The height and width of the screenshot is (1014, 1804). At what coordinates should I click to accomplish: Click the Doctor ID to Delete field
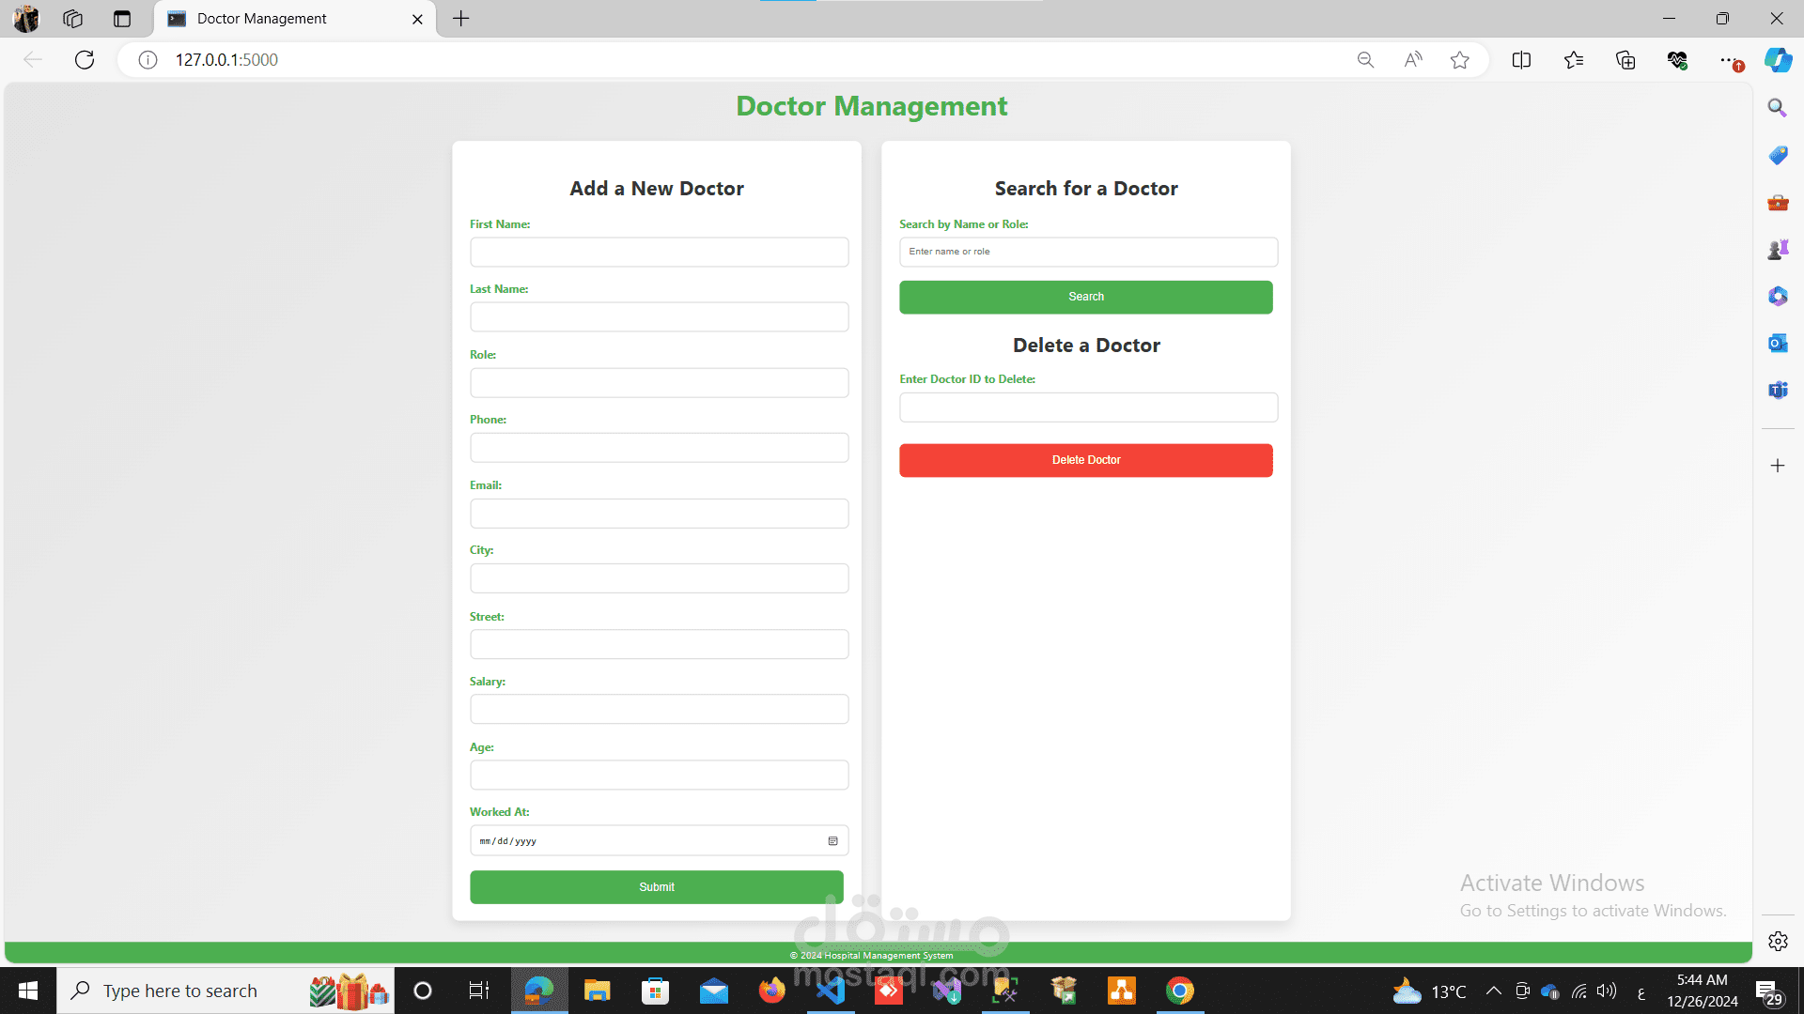[1089, 407]
